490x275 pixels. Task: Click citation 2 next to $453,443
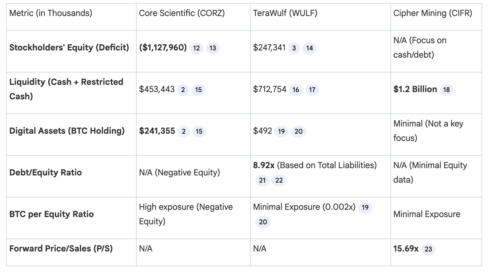tap(183, 90)
